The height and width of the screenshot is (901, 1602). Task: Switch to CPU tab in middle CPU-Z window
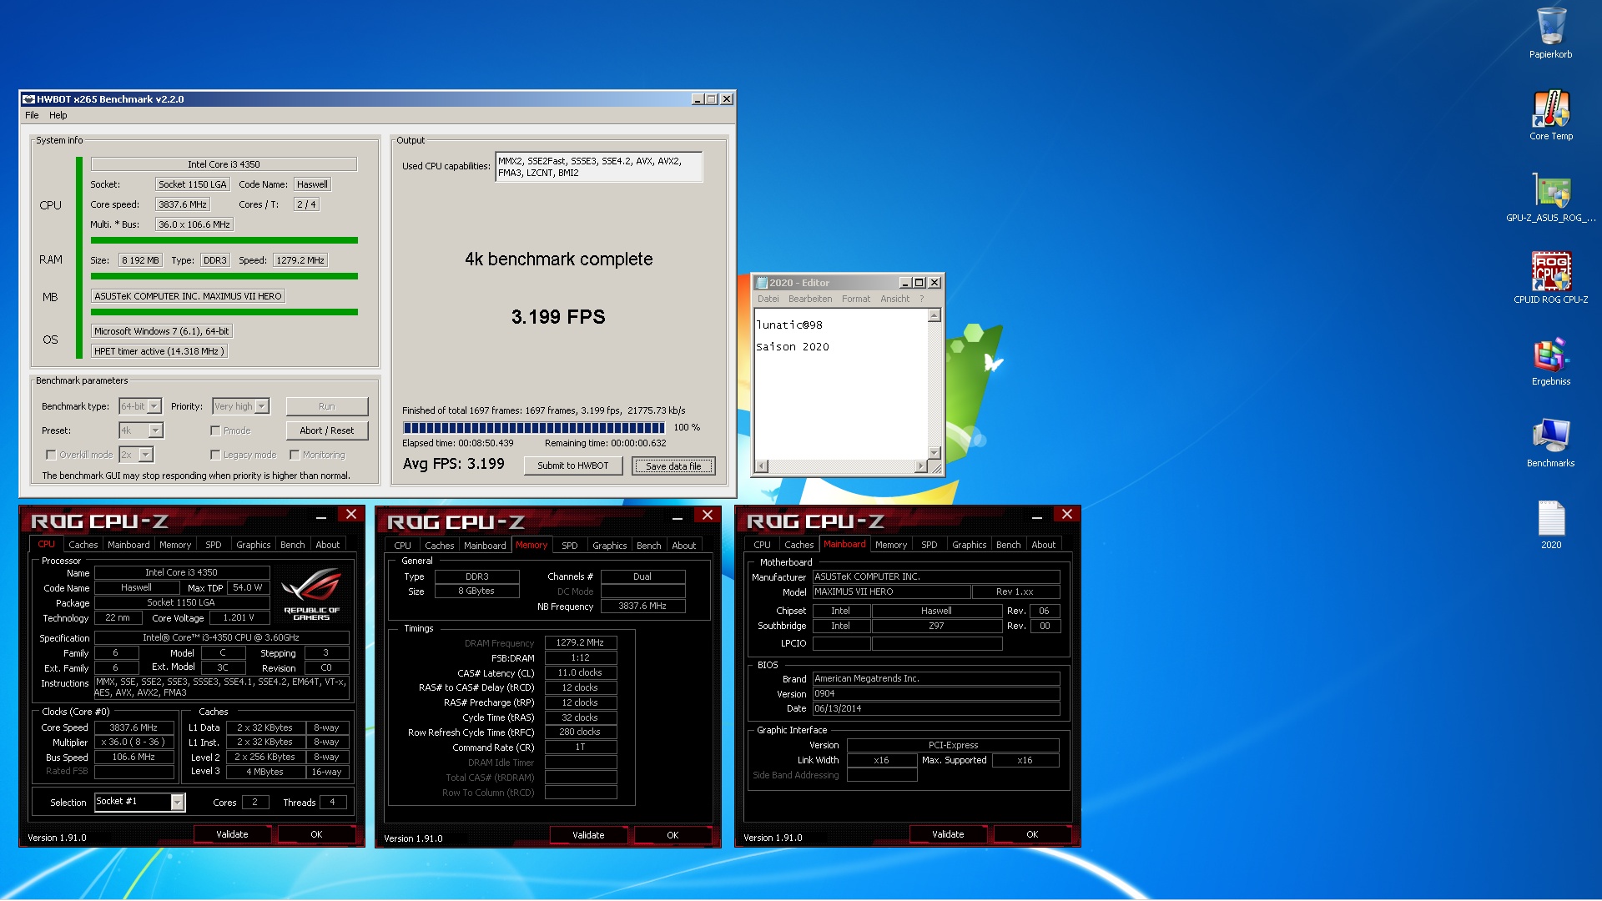pos(402,546)
